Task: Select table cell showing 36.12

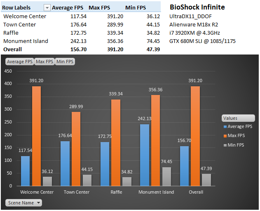Action: 153,16
